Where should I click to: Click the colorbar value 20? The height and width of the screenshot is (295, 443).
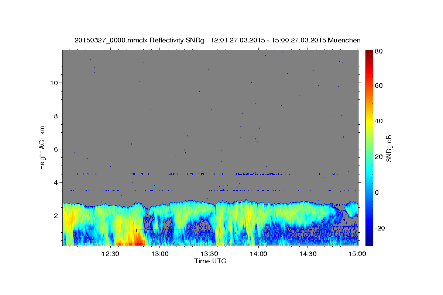(x=380, y=157)
